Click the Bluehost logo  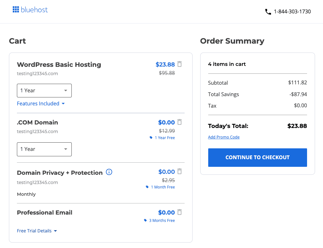click(30, 10)
